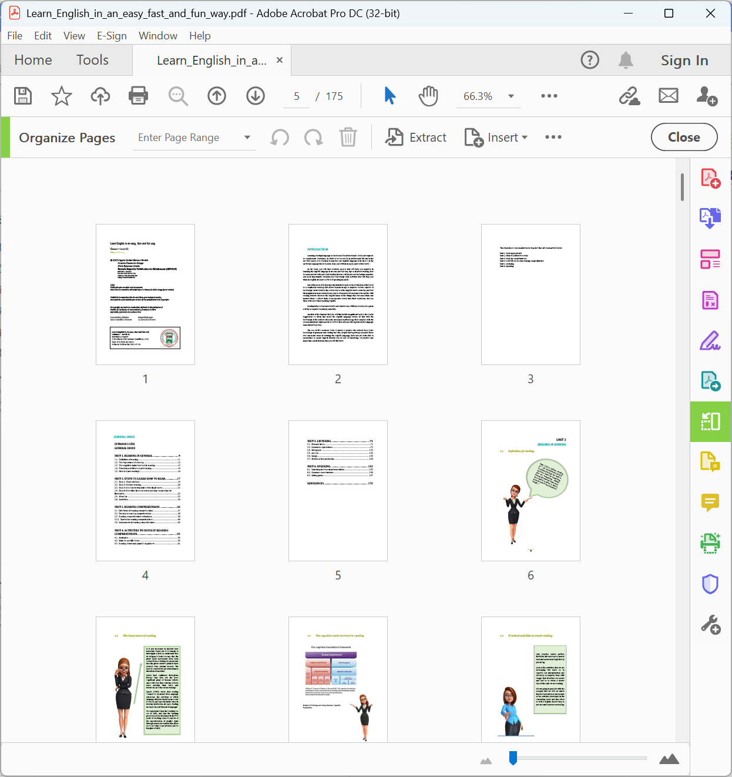Delete pages with the trash icon
Image resolution: width=732 pixels, height=777 pixels.
coord(348,137)
